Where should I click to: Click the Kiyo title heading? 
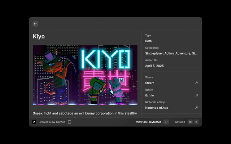pos(39,36)
